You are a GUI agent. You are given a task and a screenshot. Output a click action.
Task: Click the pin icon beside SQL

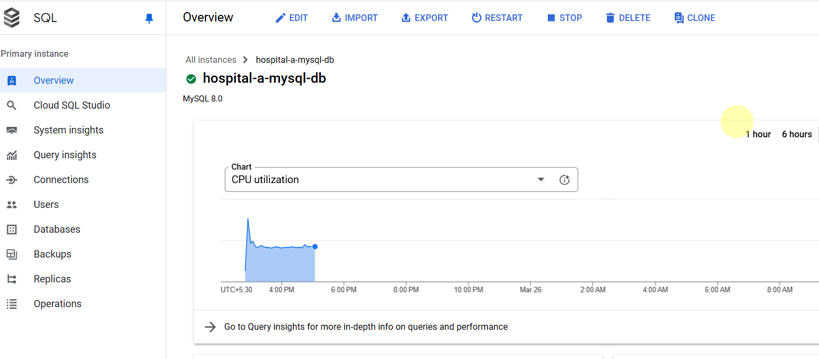coord(149,18)
